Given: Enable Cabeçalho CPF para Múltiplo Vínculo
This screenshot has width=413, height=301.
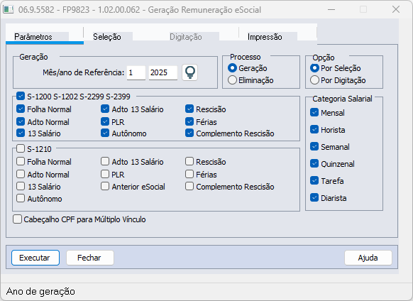Looking at the screenshot, I should (x=17, y=219).
